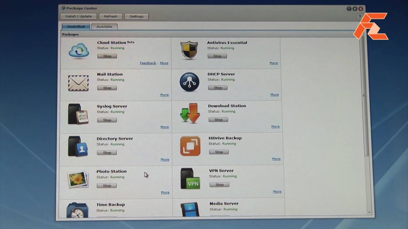408x229 pixels.
Task: Stop the Antivirus Essential package
Action: coord(217,56)
